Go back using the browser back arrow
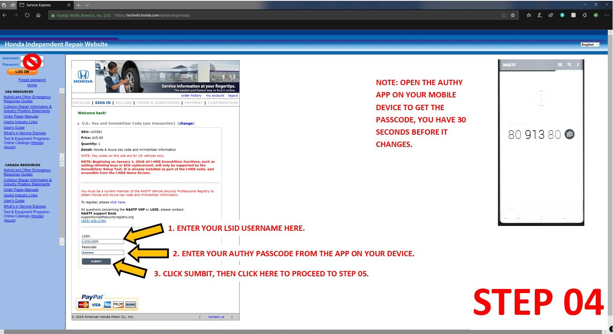 click(x=5, y=15)
